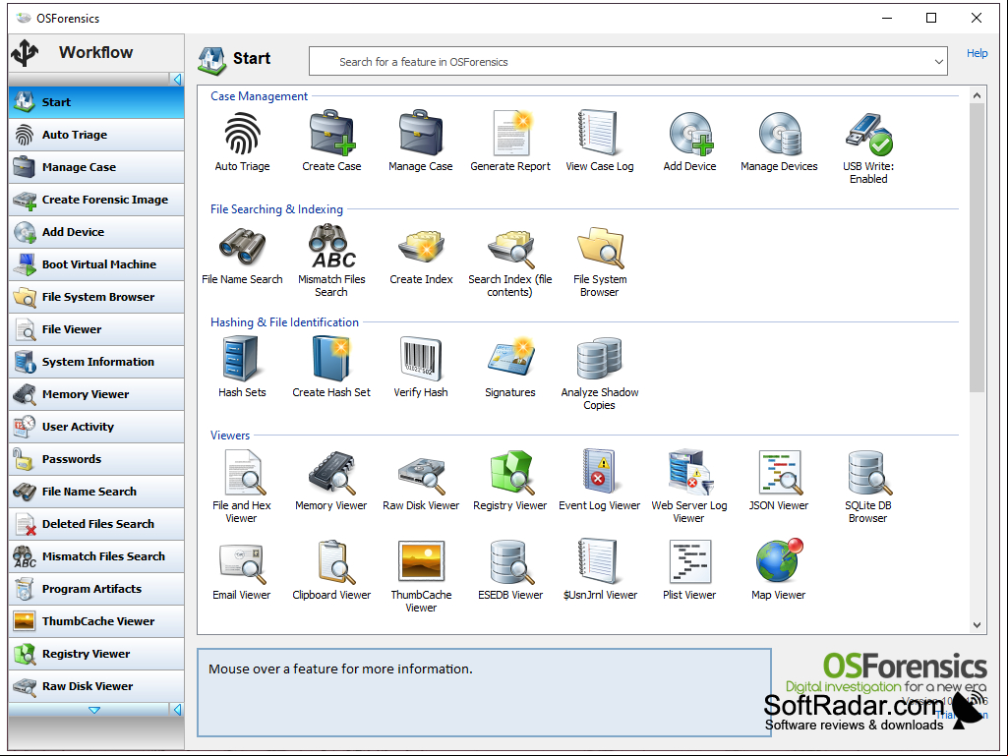Collapse Workflow sidebar using top arrow
Screen dimensions: 1008x756
177,79
